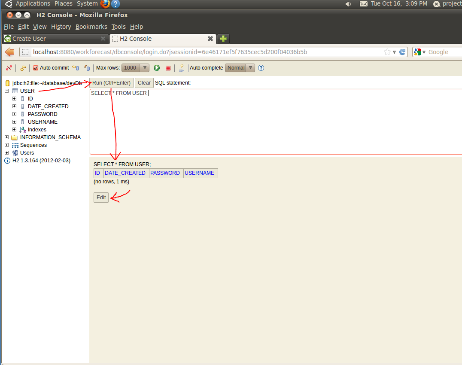Screen dimensions: 462x365
Task: Go back with Firefox orange arrow
Action: click(x=10, y=52)
